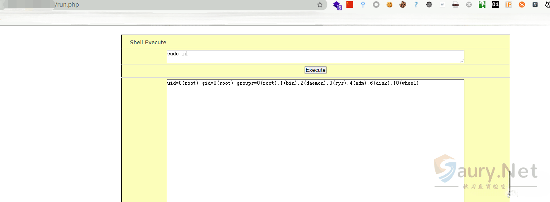Click the orange lifebuoy extension icon
Viewport: 550px width, 202px height.
[522, 5]
